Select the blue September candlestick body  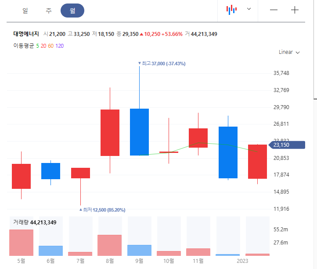[x=140, y=132]
